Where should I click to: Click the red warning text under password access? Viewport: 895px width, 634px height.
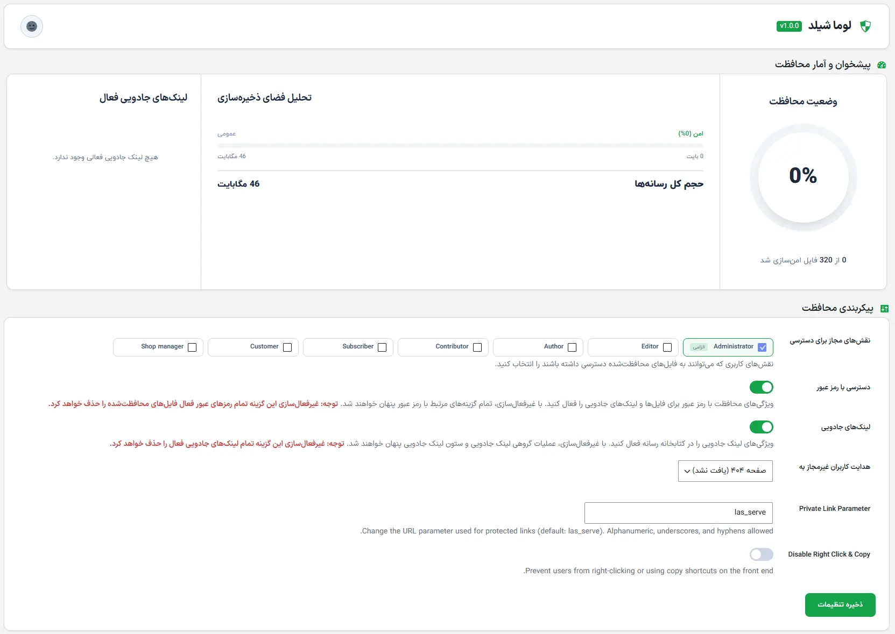tap(193, 404)
